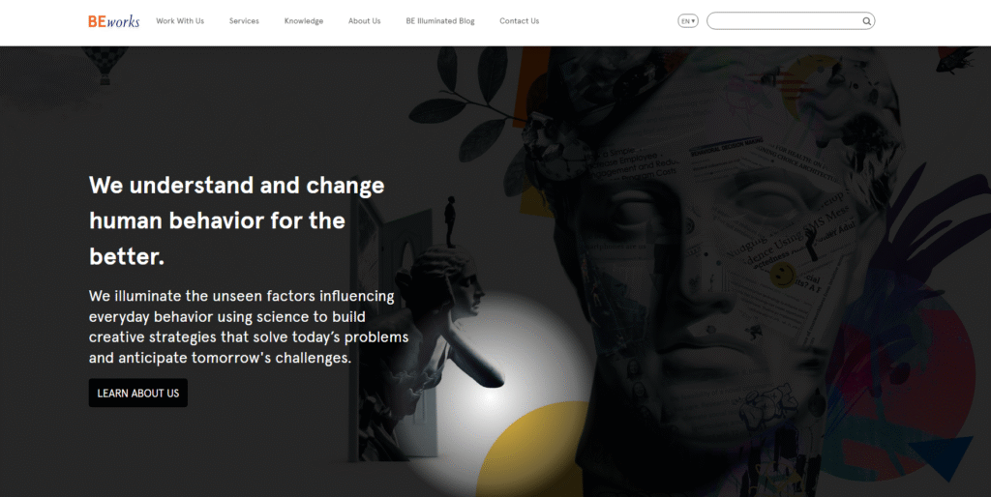Click the hot air balloon graphic
This screenshot has width=991, height=497.
tap(105, 65)
